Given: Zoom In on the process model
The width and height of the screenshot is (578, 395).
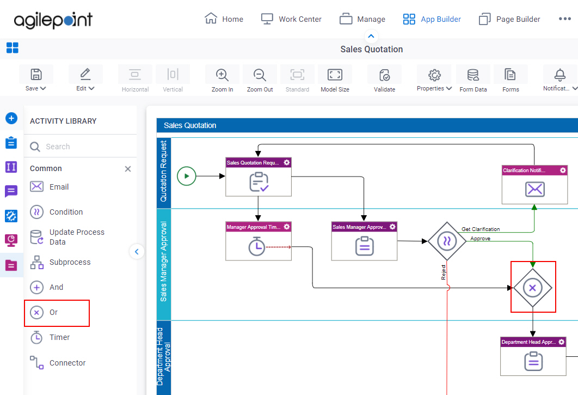Looking at the screenshot, I should (x=222, y=78).
